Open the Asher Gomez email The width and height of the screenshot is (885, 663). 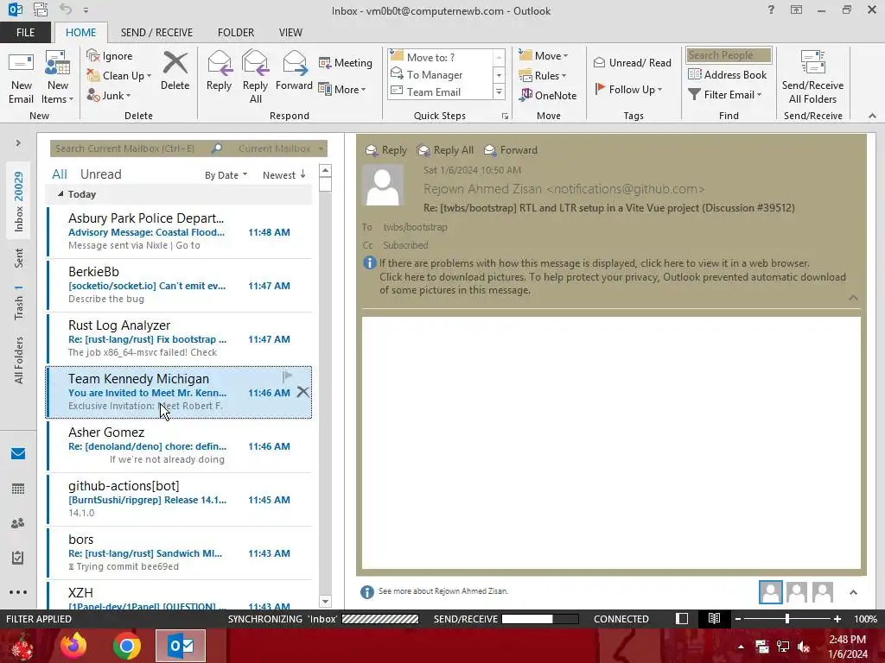coord(180,445)
